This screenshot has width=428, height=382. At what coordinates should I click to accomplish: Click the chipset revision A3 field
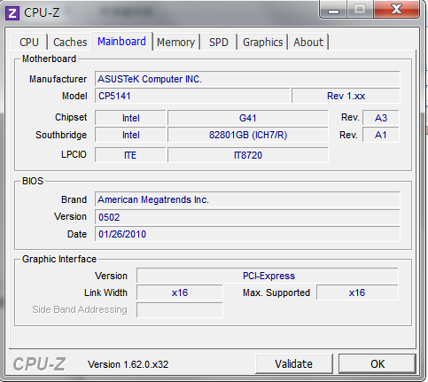[x=381, y=118]
